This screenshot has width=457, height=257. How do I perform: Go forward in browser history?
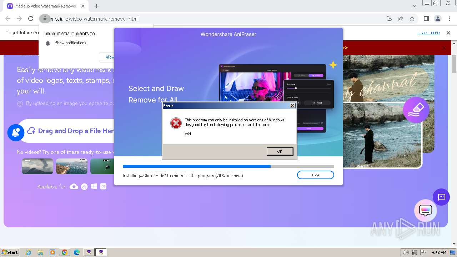pyautogui.click(x=19, y=19)
